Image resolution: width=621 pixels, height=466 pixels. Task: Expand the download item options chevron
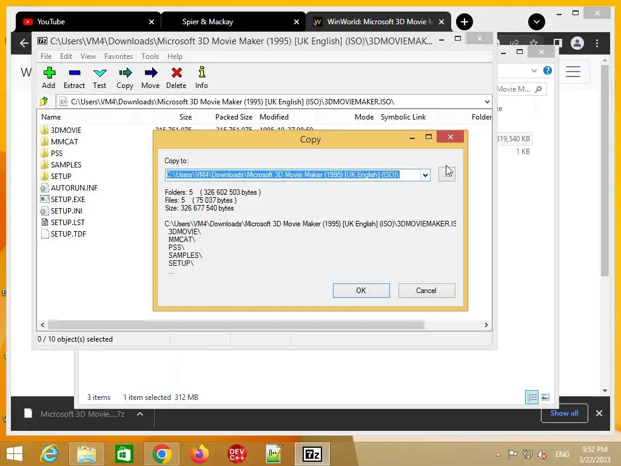pyautogui.click(x=140, y=414)
